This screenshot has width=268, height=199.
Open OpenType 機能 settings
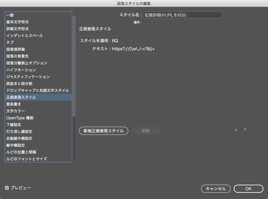38,118
